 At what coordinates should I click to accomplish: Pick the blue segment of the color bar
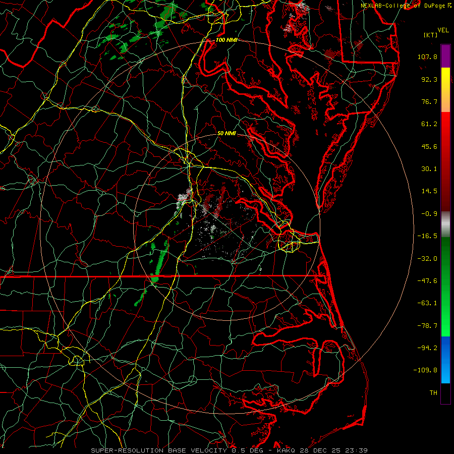tap(445, 360)
